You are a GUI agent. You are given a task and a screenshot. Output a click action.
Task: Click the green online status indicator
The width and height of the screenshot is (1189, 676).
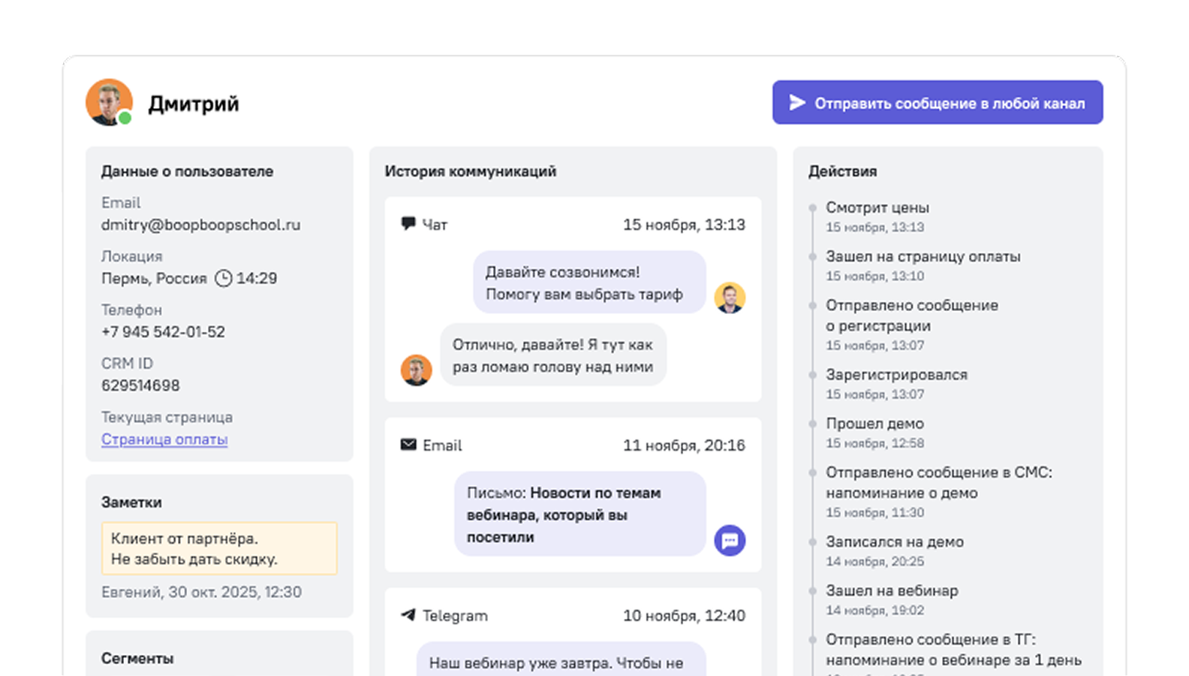(x=125, y=118)
